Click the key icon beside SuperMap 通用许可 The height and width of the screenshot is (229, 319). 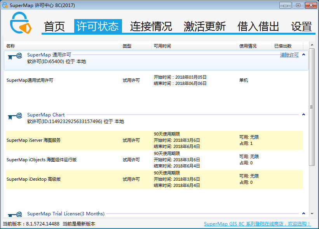click(15, 56)
